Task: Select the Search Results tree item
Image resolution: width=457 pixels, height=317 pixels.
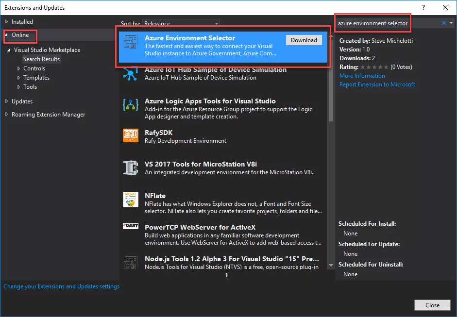Action: click(41, 59)
